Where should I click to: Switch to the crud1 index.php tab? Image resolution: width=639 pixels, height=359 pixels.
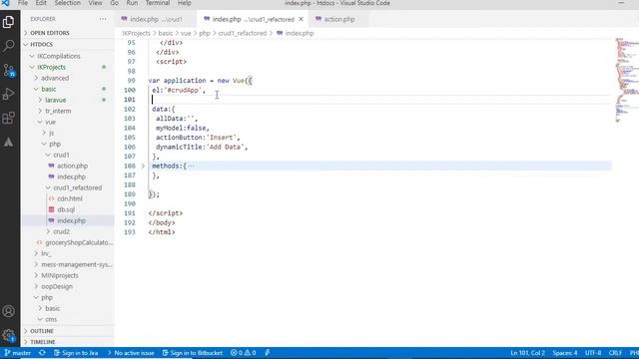coord(156,19)
